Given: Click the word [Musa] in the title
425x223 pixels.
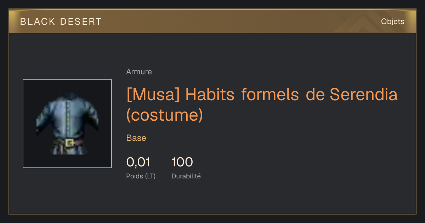Looking at the screenshot, I should (153, 95).
